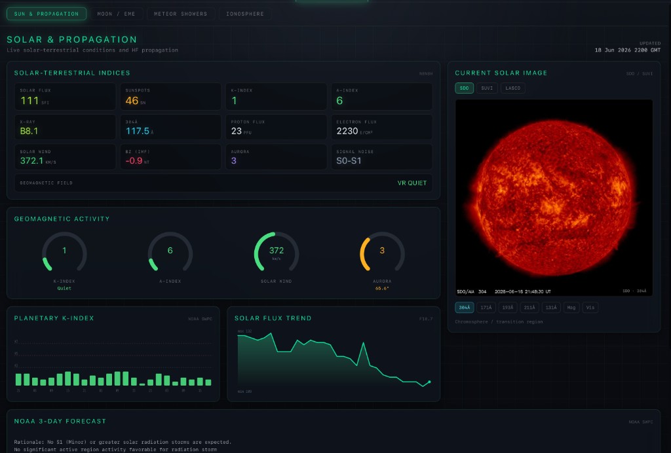Click the Planetary K-Index bar chart
This screenshot has width=671, height=453.
coord(113,363)
